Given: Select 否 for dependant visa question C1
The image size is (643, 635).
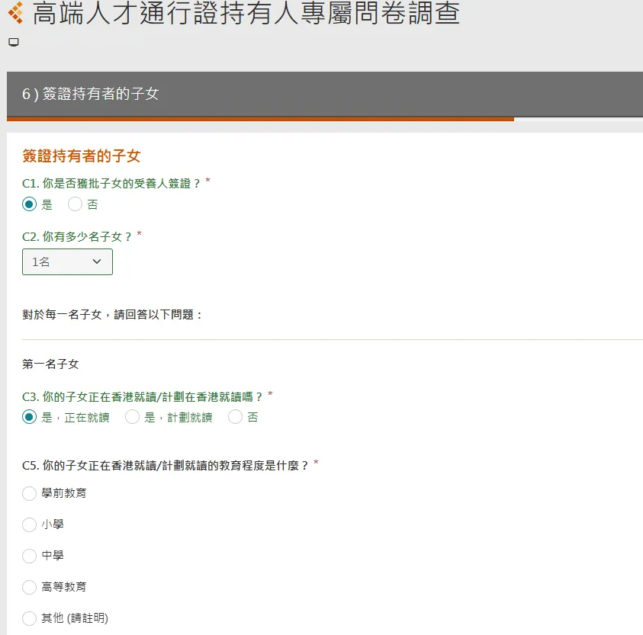Looking at the screenshot, I should point(76,204).
